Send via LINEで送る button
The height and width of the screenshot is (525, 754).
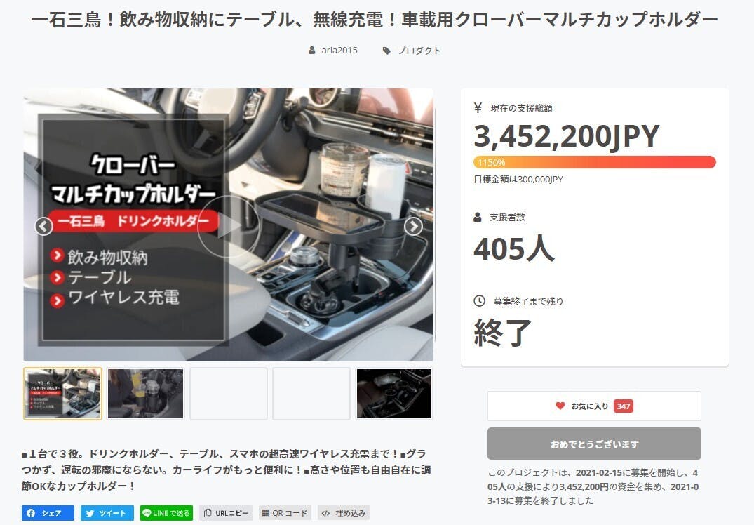(166, 513)
